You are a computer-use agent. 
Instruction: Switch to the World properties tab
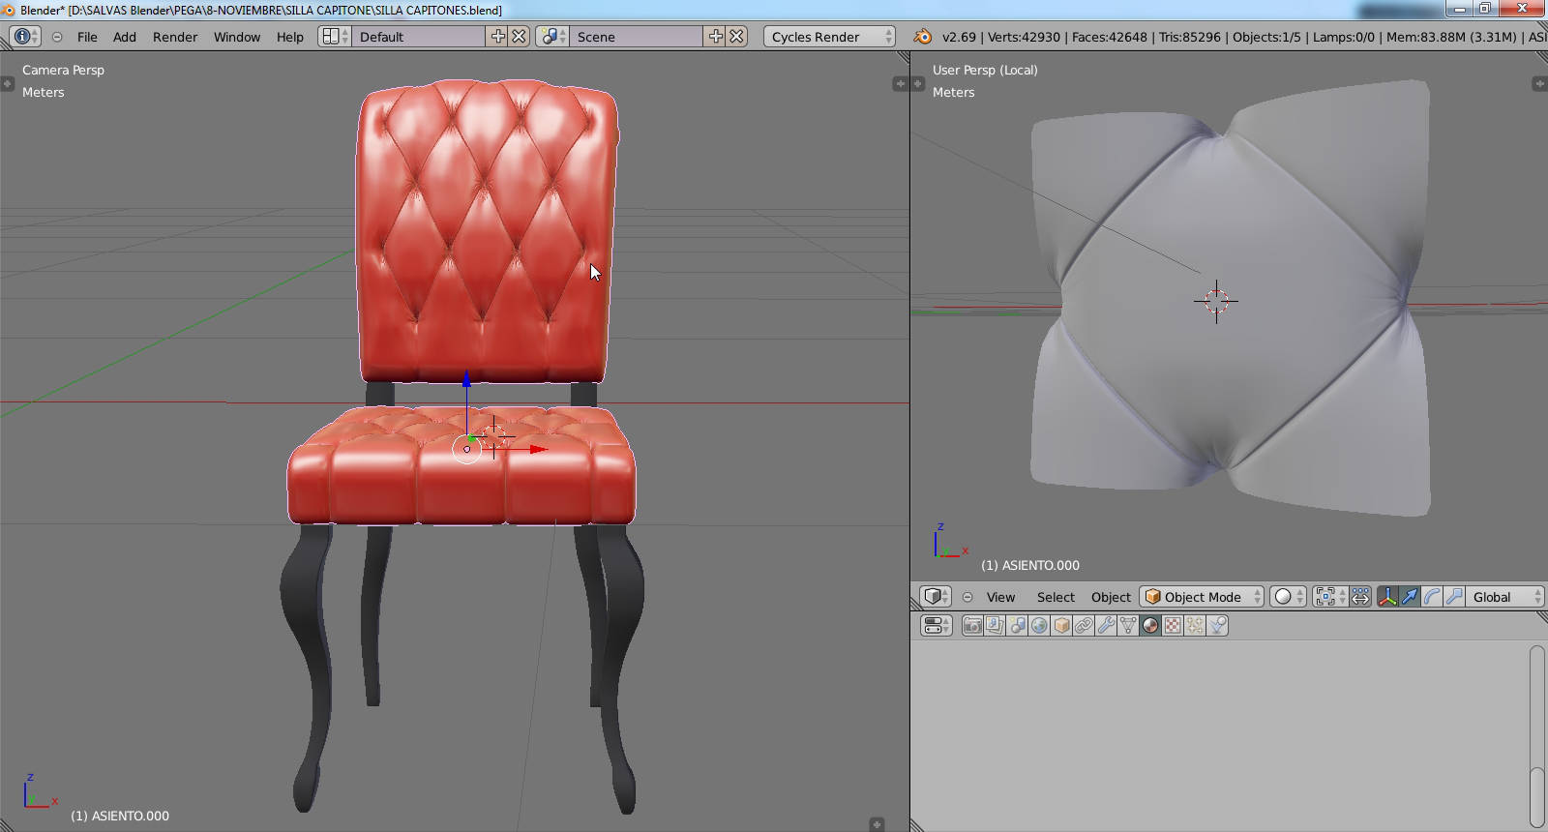pyautogui.click(x=1039, y=625)
